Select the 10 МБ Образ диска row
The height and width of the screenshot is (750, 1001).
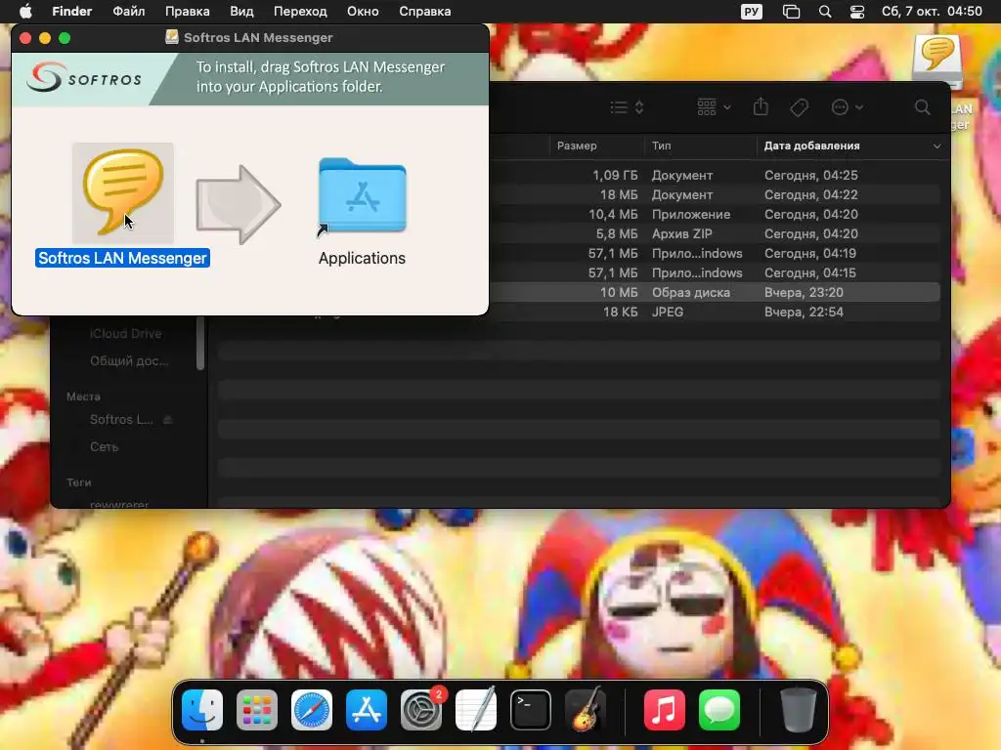[x=715, y=292]
